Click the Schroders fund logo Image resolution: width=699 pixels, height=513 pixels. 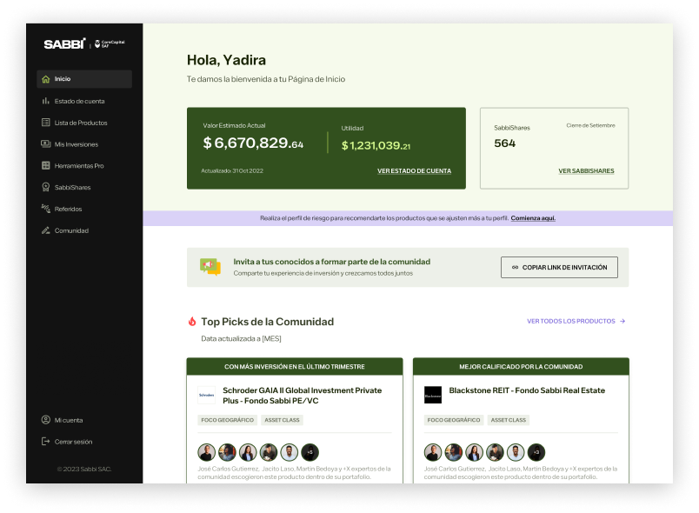(206, 395)
